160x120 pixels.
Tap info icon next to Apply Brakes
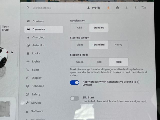point(139,82)
